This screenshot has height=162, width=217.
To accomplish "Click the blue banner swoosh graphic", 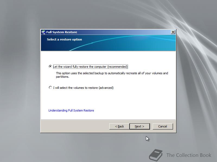I will pos(122,43).
